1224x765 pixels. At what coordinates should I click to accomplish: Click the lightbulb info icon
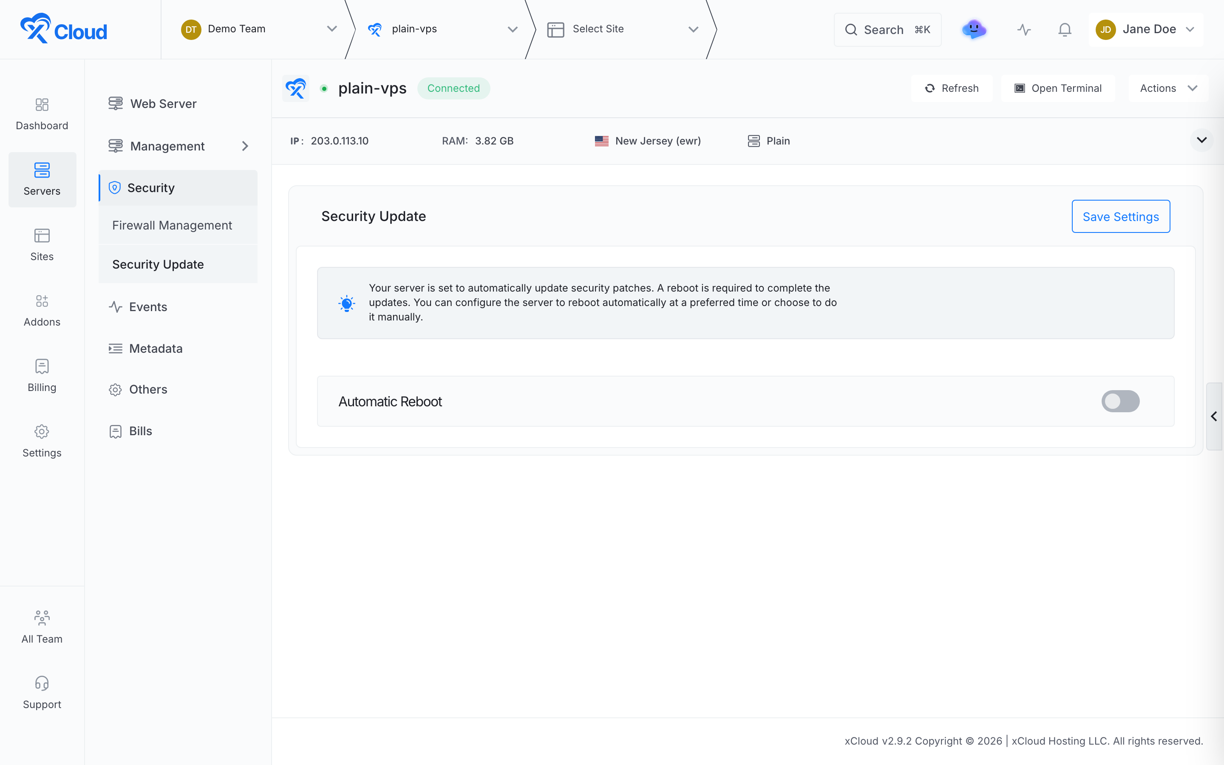[346, 303]
